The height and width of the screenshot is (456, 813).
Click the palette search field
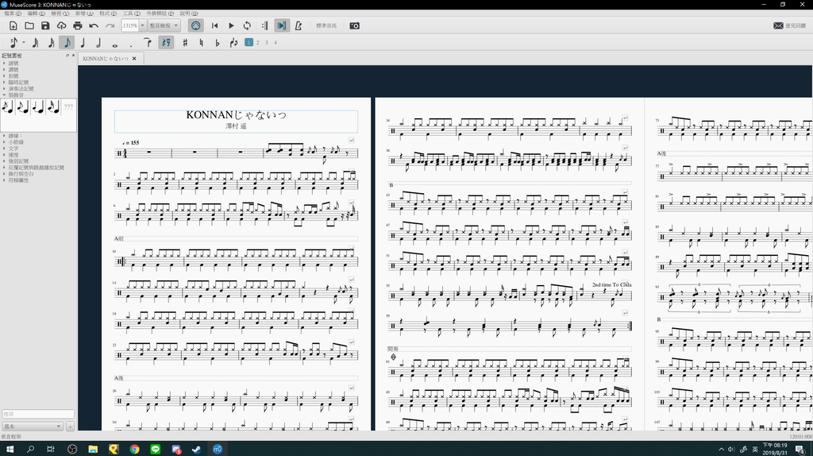point(38,414)
